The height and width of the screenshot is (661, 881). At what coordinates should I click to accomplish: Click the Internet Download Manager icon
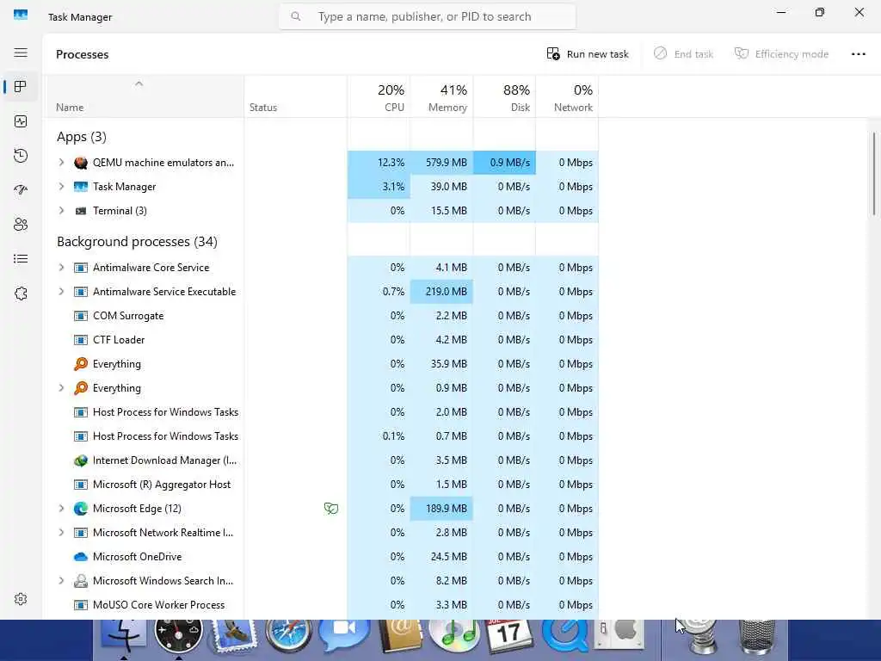[x=81, y=460]
